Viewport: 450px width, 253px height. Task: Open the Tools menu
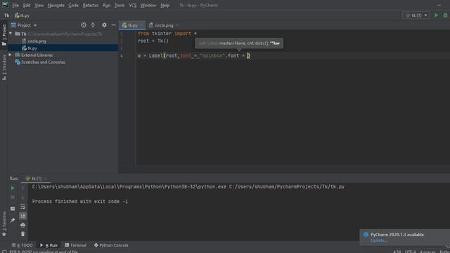point(120,5)
